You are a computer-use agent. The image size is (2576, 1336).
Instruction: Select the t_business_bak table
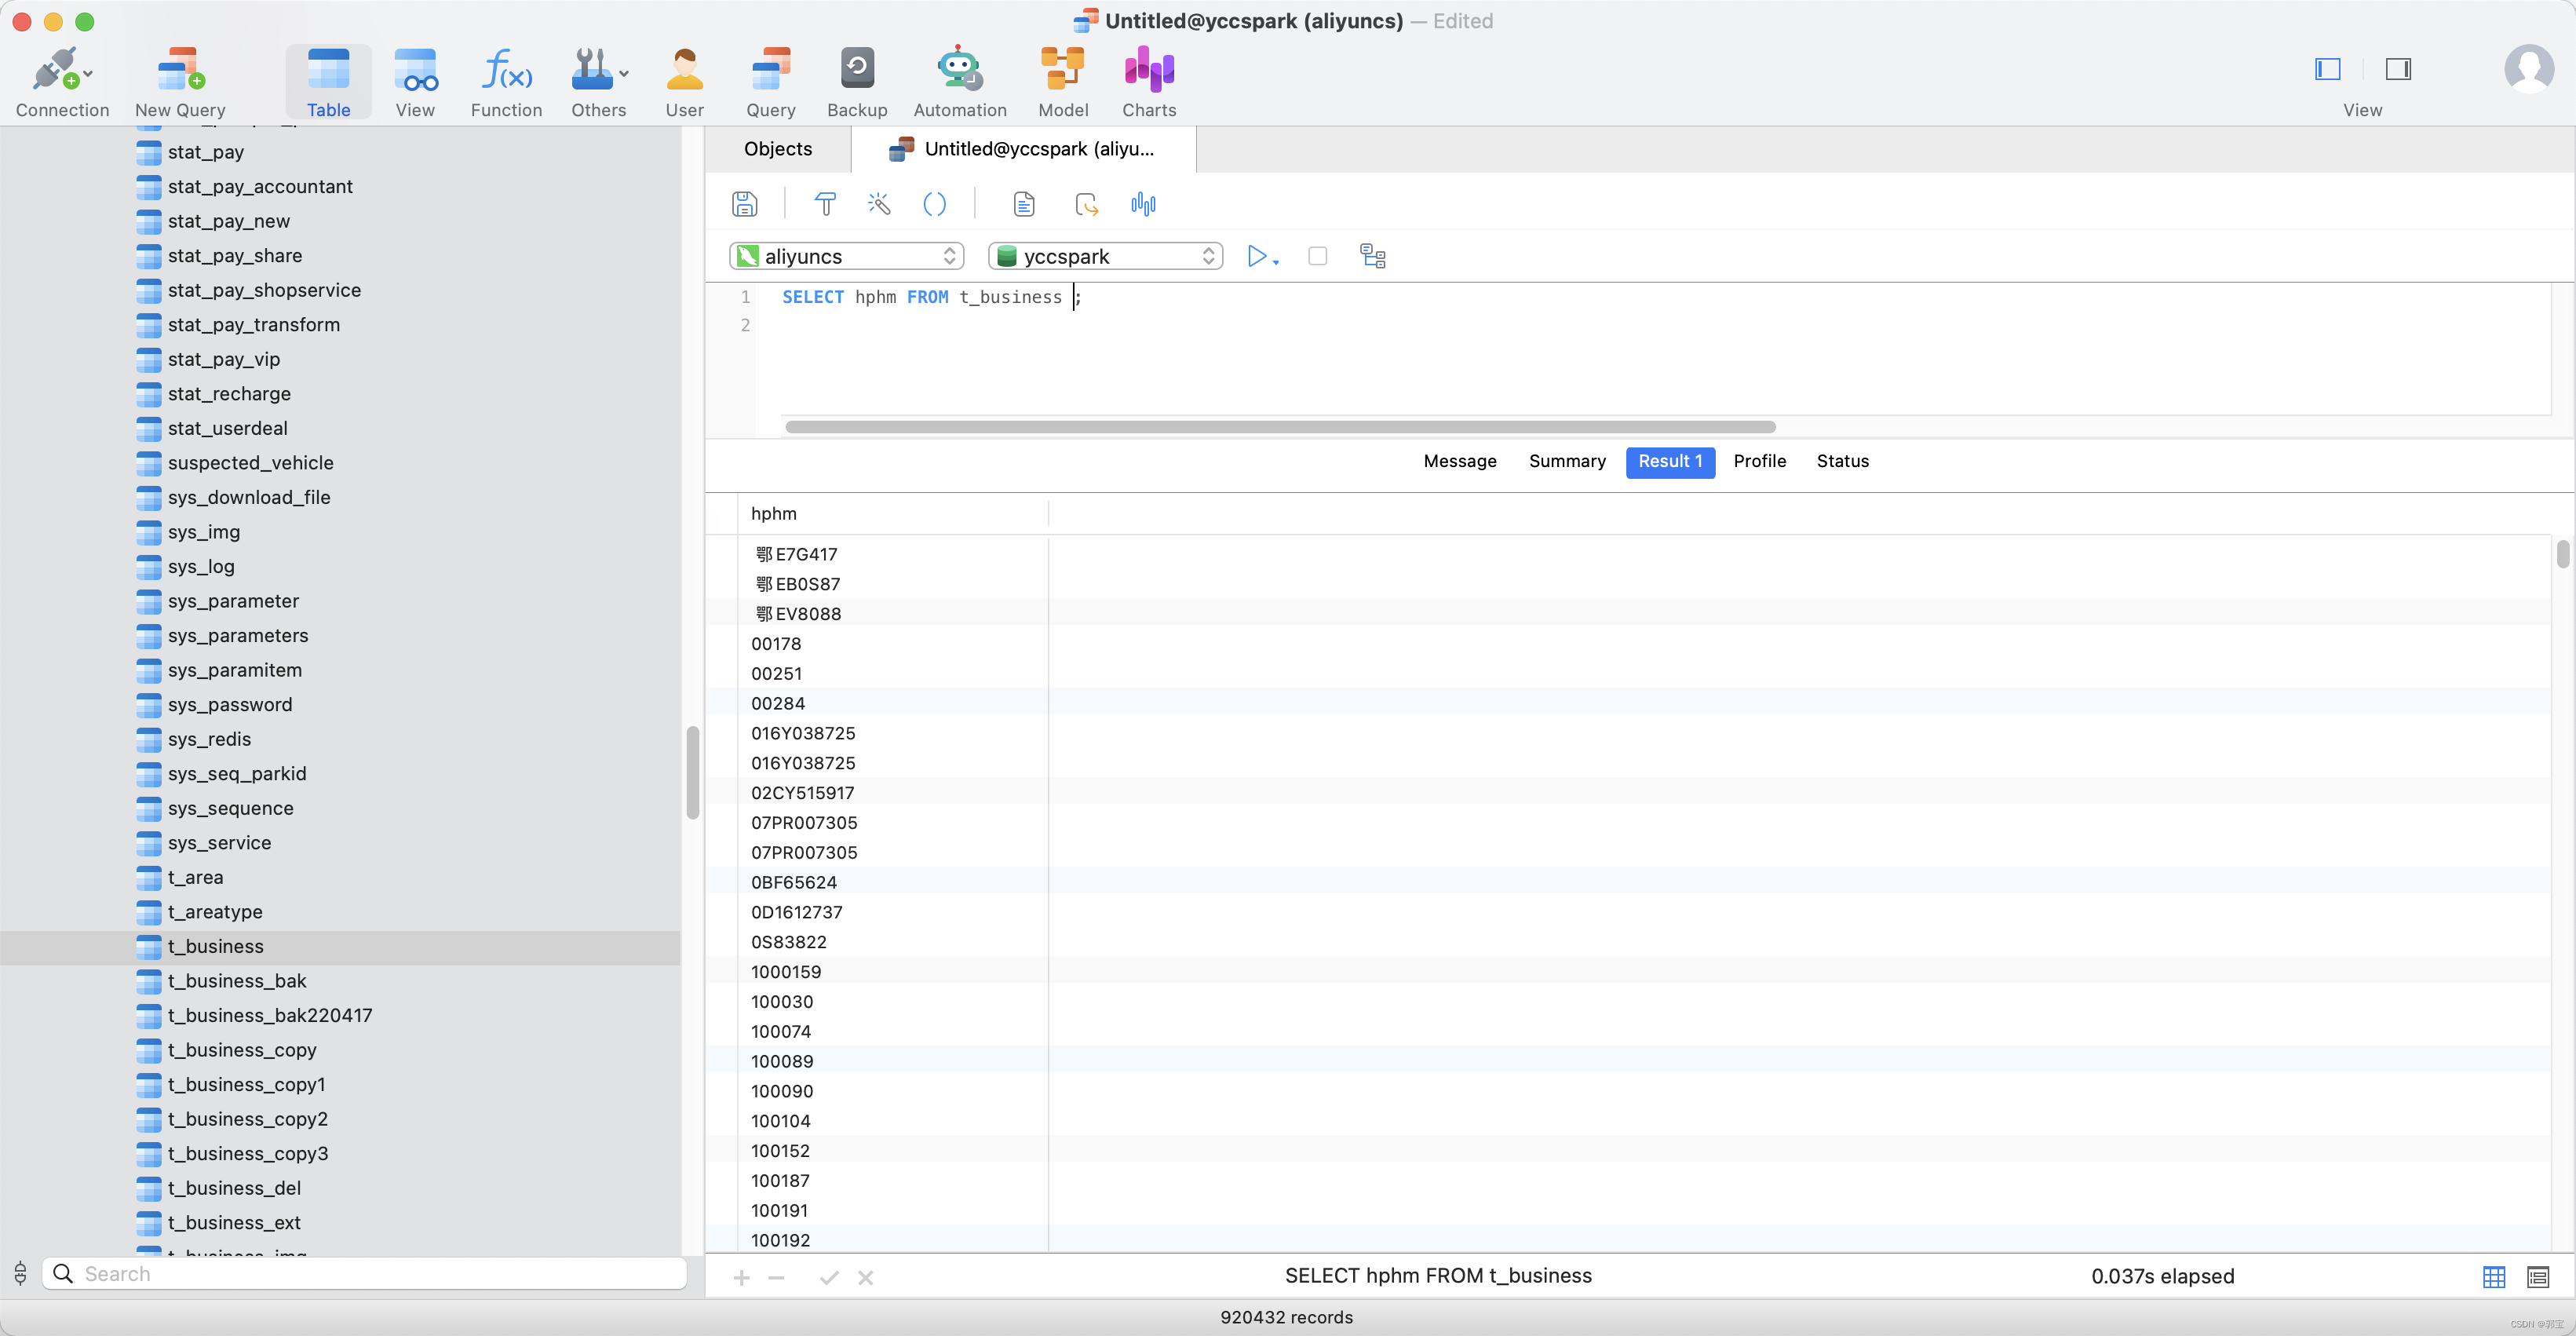pyautogui.click(x=237, y=980)
